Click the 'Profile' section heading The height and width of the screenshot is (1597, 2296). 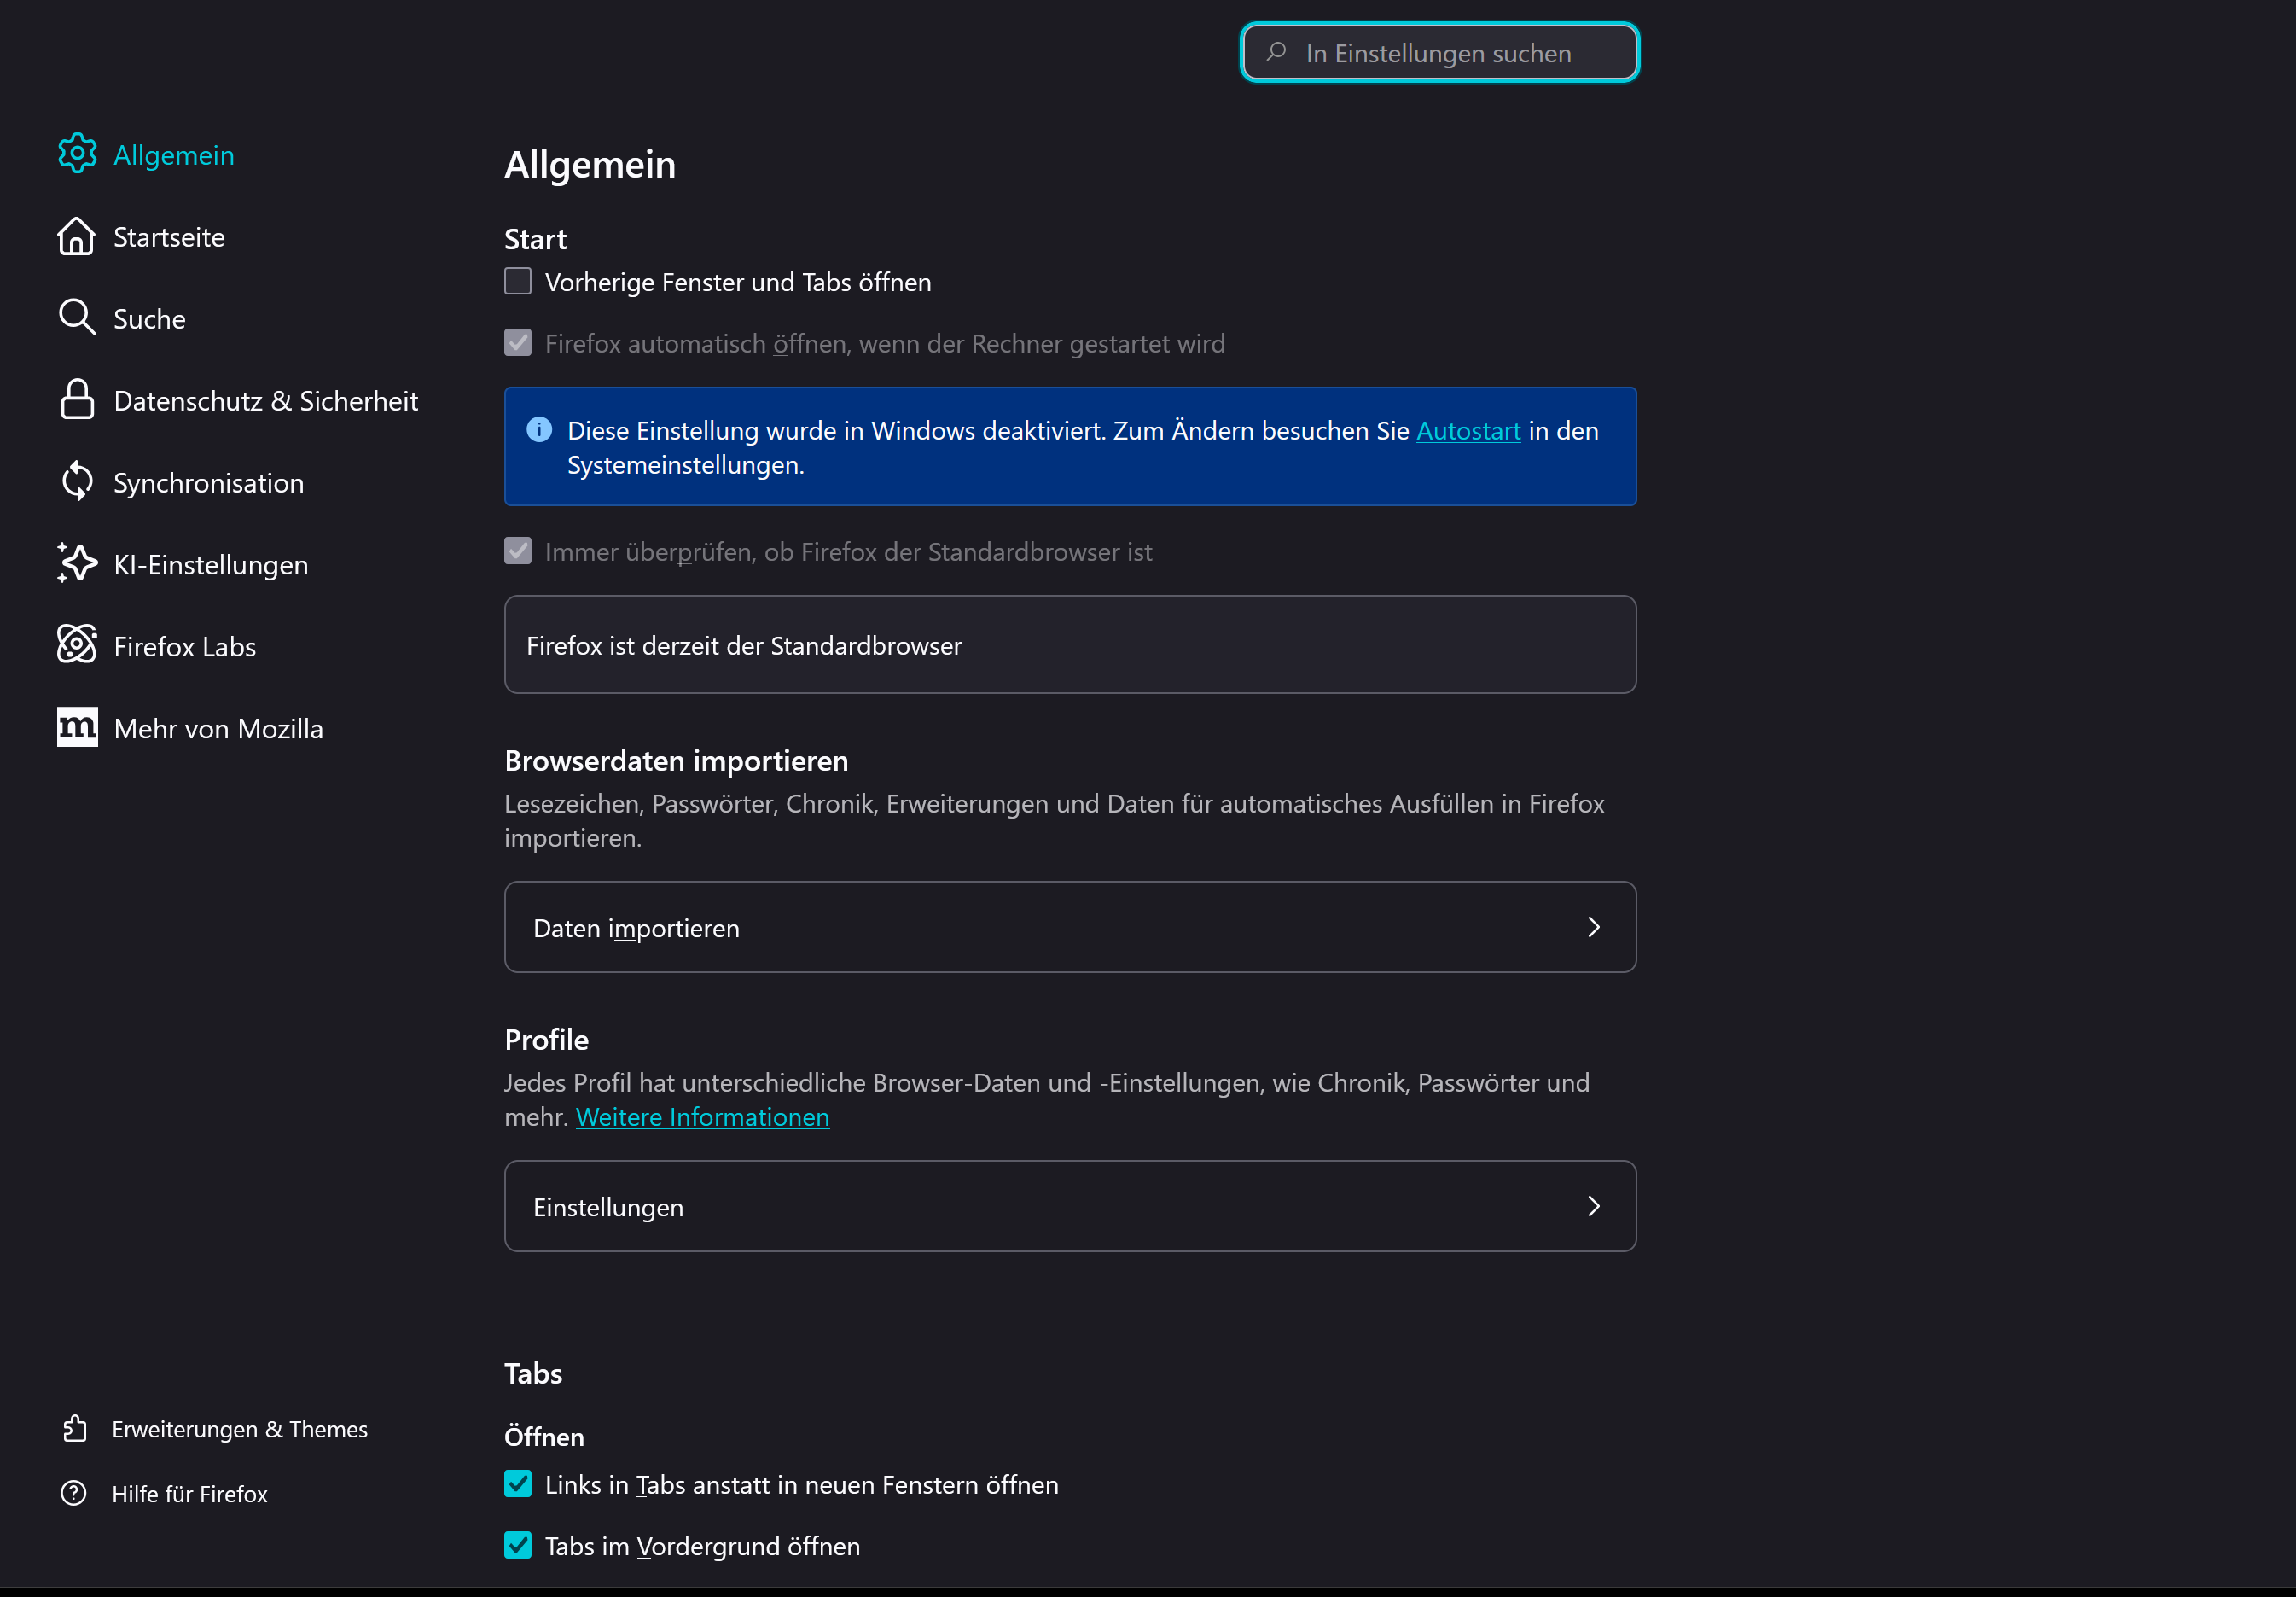[x=546, y=1040]
